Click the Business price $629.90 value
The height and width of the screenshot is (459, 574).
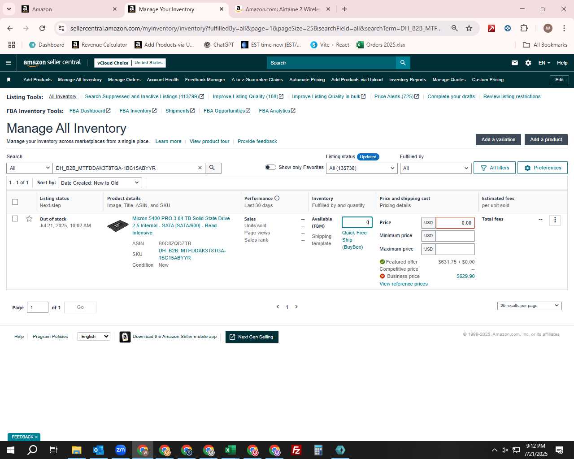pos(465,276)
